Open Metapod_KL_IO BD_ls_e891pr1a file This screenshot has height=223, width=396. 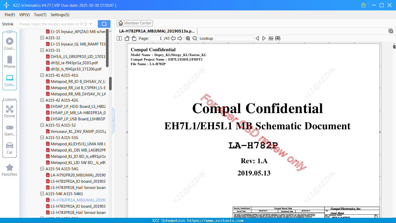click(76, 156)
